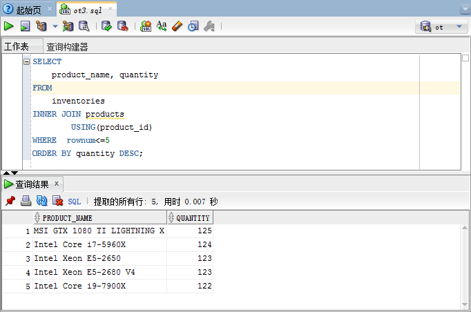Image resolution: width=471 pixels, height=312 pixels.
Task: Click row number 5 in results grid
Action: click(x=17, y=286)
